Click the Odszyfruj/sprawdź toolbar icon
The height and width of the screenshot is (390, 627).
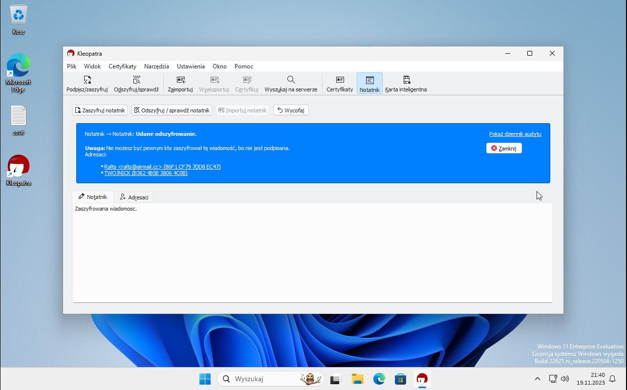pos(136,84)
